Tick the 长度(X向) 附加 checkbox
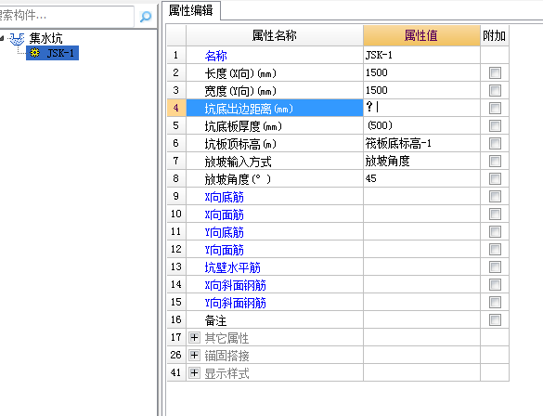 (x=495, y=72)
